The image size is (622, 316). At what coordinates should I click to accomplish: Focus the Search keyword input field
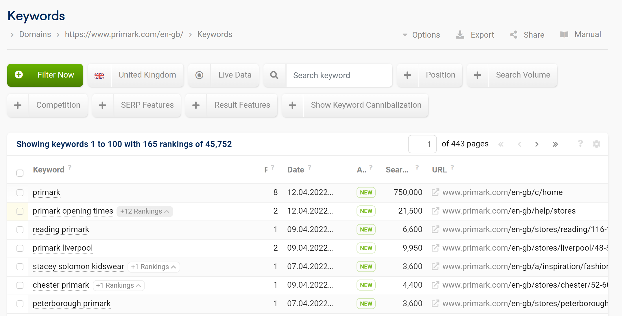(339, 75)
